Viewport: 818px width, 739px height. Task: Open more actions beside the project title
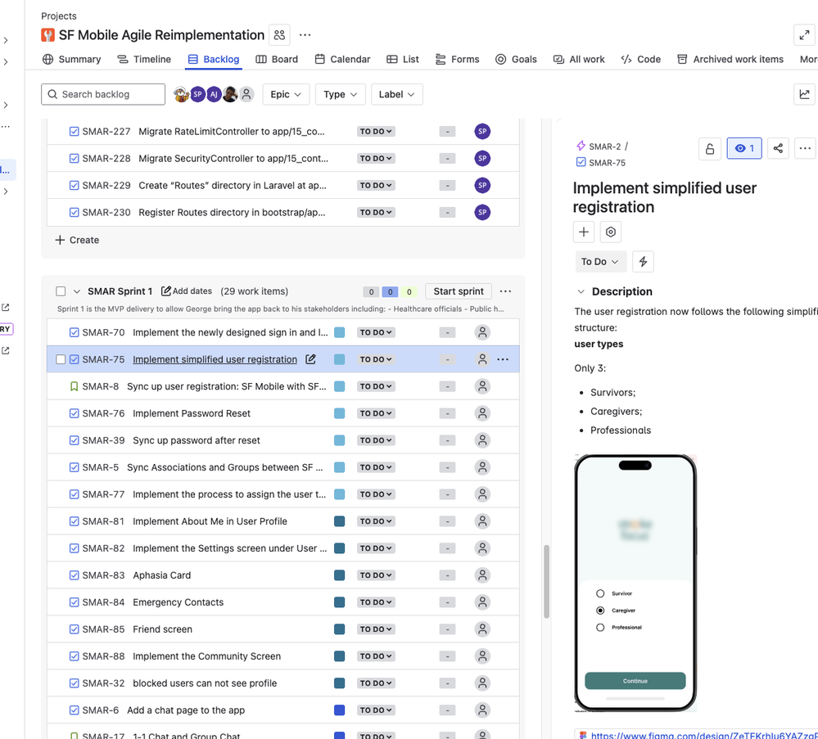pos(304,34)
